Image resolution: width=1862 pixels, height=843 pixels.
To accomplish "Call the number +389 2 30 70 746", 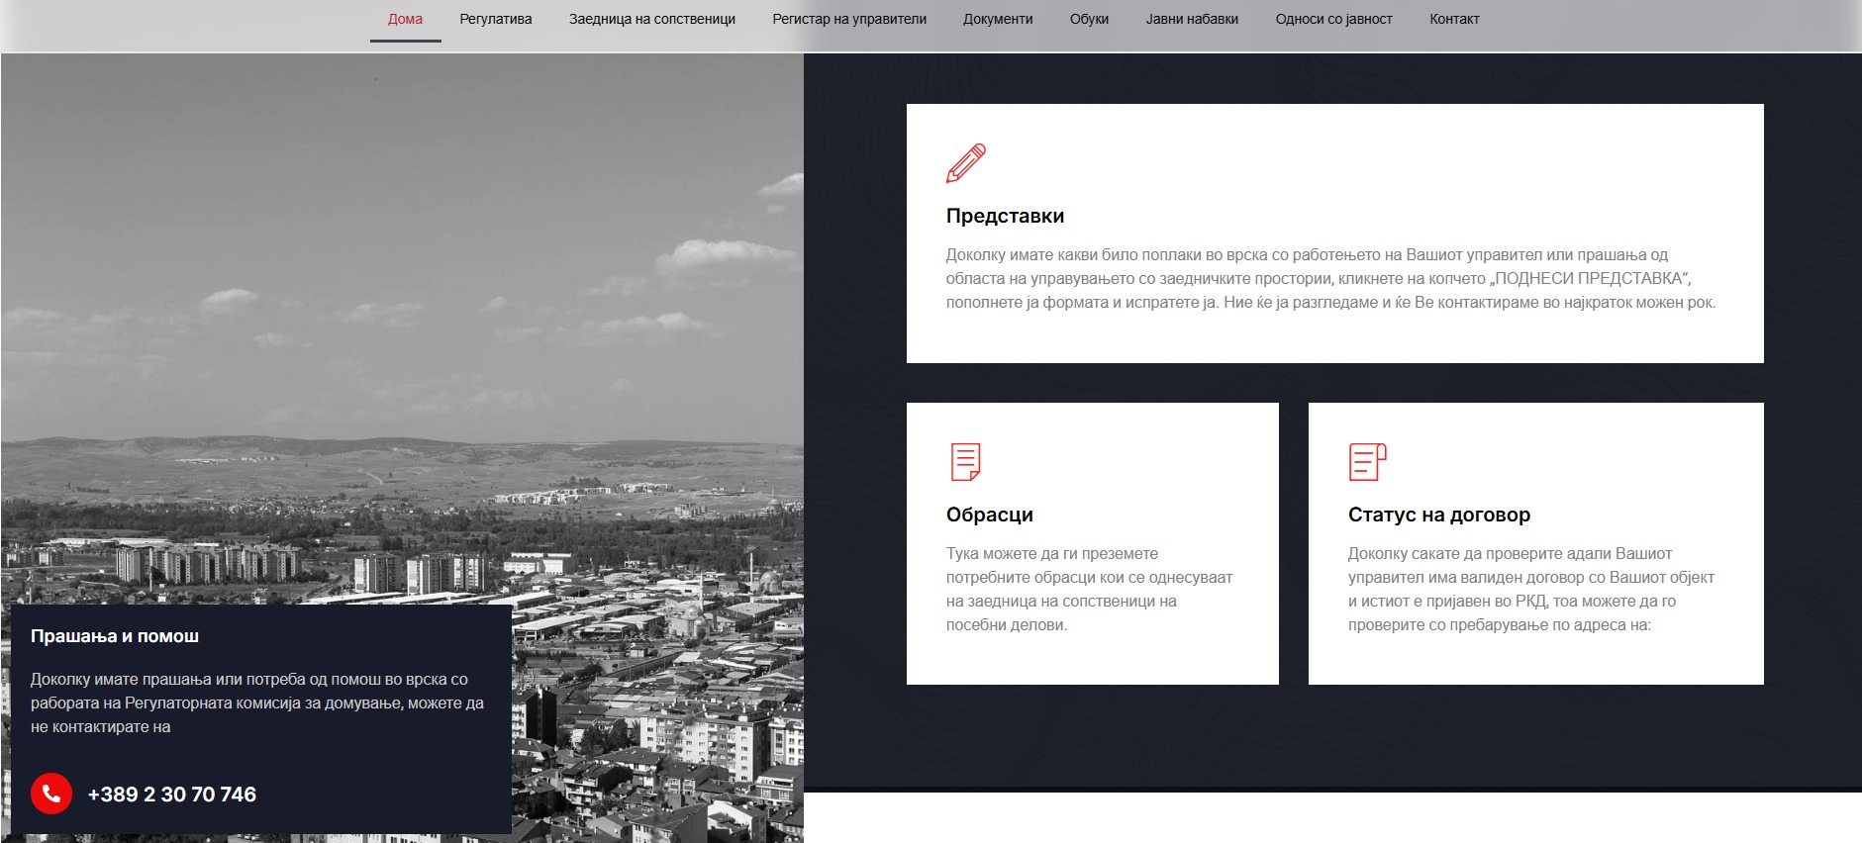I will pyautogui.click(x=171, y=795).
